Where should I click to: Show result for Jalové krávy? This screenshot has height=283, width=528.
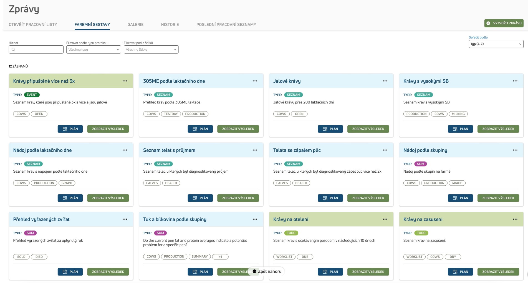click(x=368, y=129)
